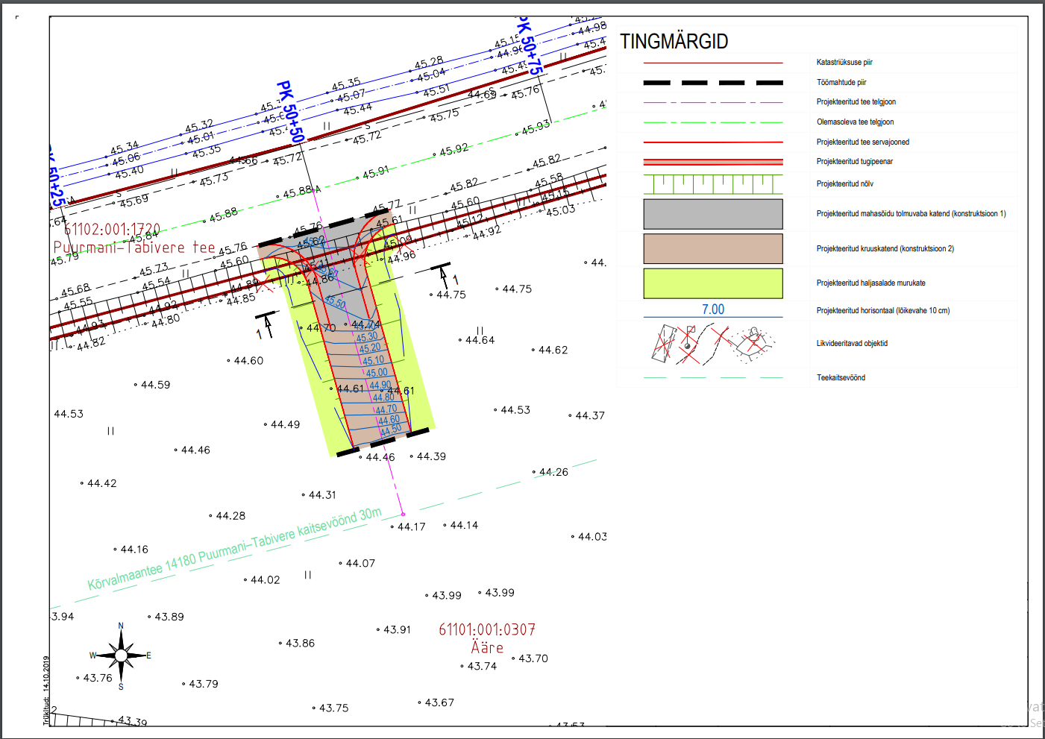
Task: Select the PK 50+50 station marker
Action: [290, 112]
